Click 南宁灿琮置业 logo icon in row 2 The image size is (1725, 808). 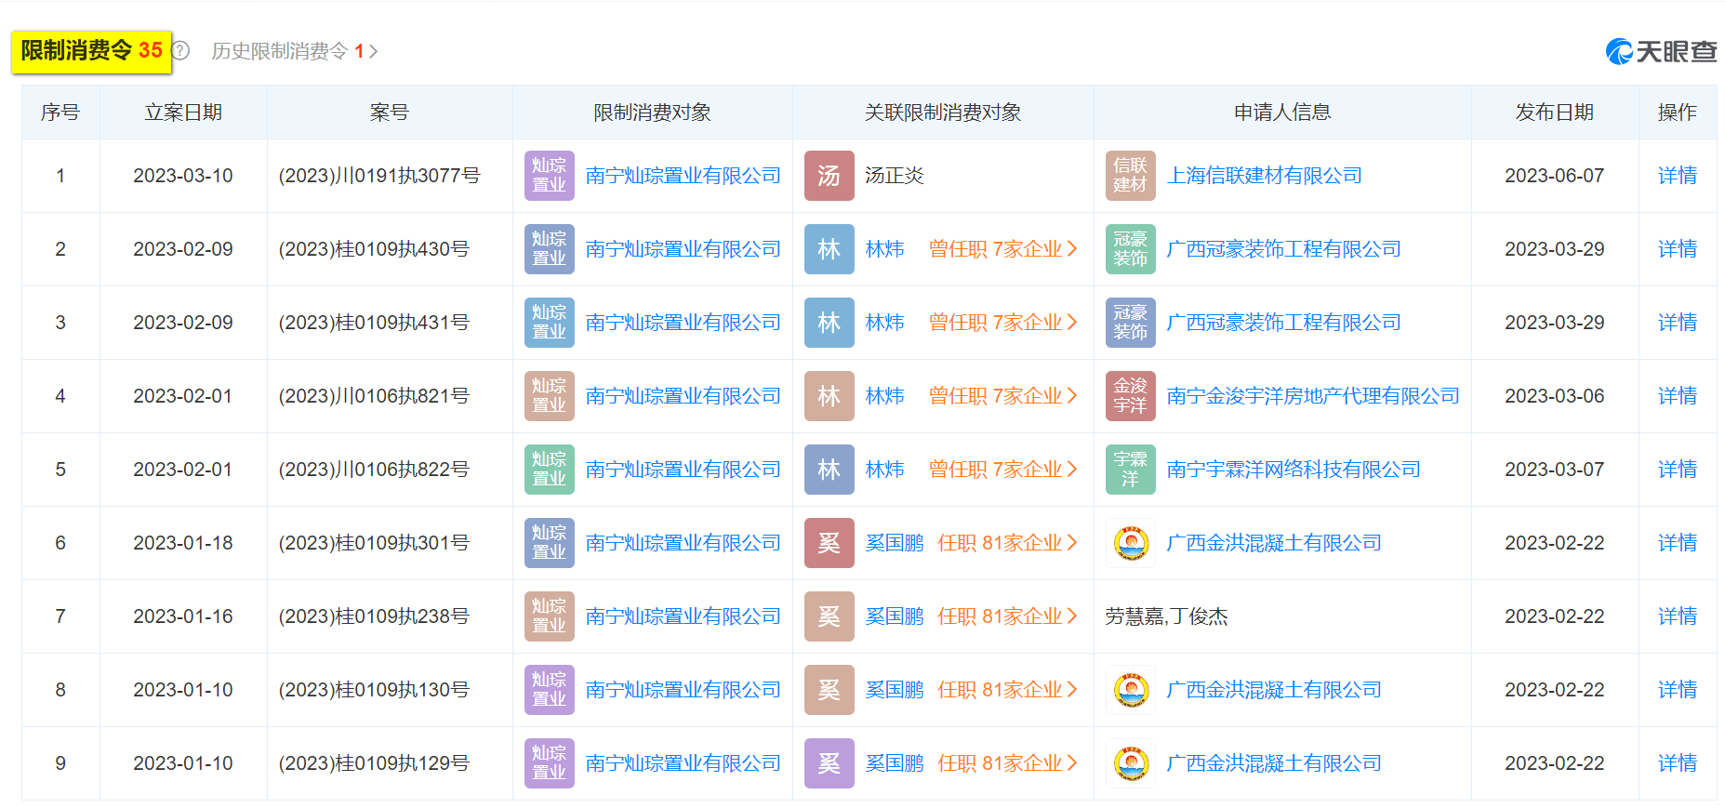[x=550, y=249]
